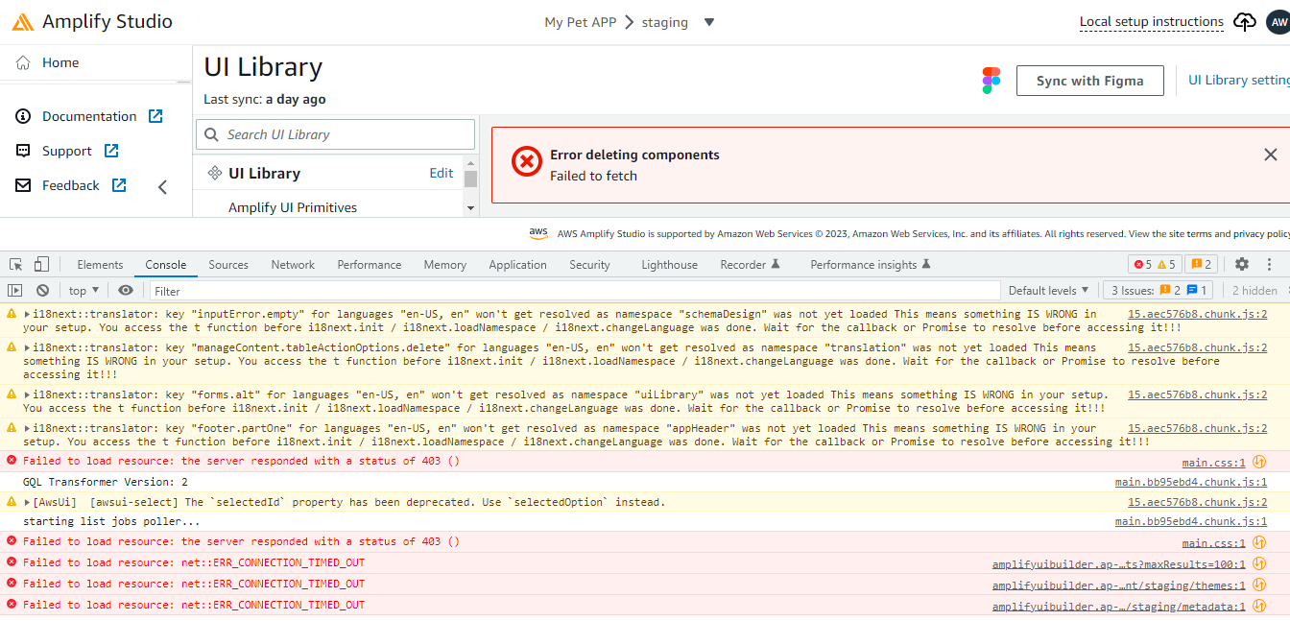
Task: Click the live expression eye icon
Action: pos(126,291)
